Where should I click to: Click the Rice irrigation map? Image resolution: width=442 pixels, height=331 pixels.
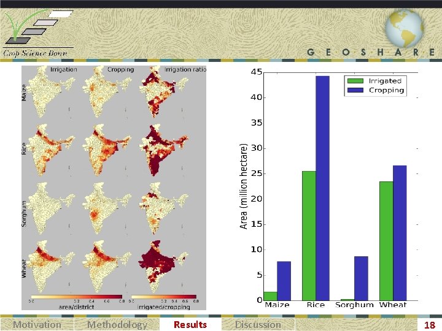pos(51,150)
